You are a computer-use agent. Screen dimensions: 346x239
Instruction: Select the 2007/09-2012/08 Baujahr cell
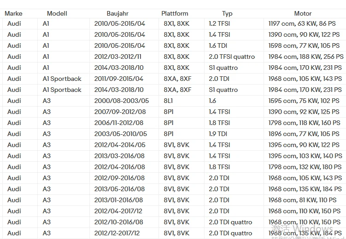pyautogui.click(x=124, y=112)
